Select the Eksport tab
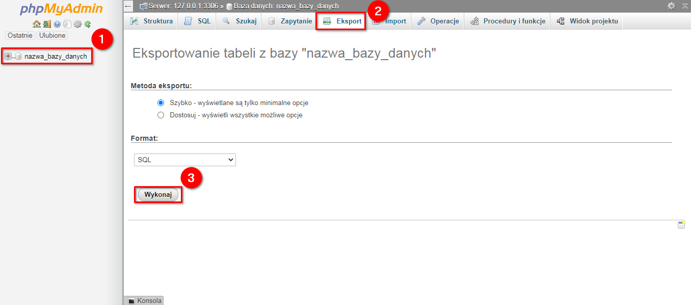 (x=342, y=21)
